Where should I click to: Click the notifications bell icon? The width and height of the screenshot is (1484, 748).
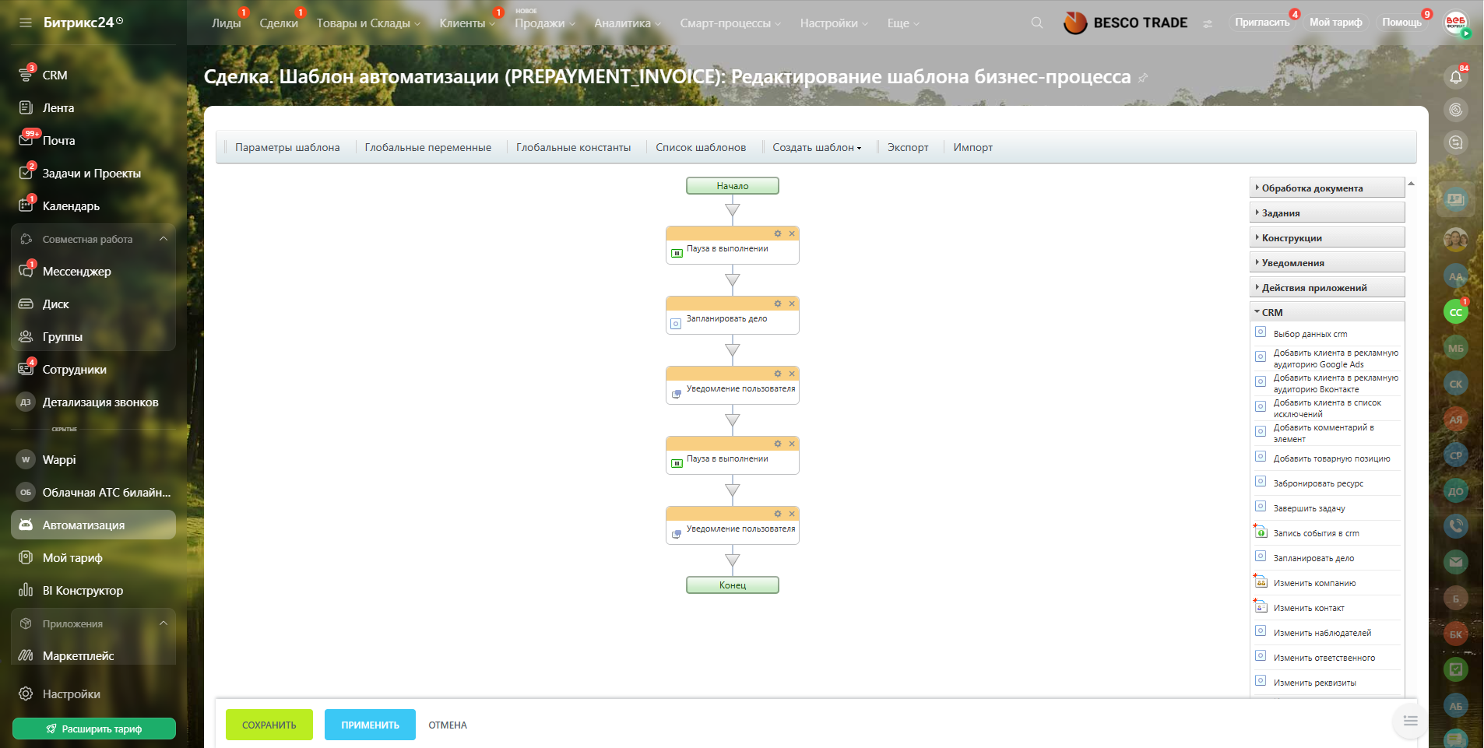tap(1455, 77)
